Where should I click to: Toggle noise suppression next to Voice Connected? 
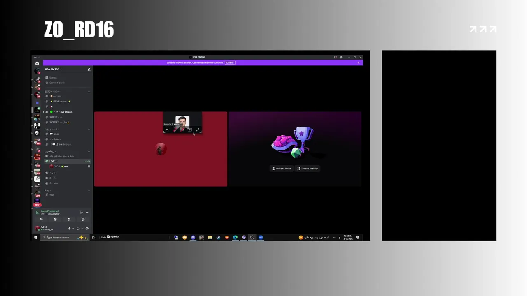tap(82, 213)
